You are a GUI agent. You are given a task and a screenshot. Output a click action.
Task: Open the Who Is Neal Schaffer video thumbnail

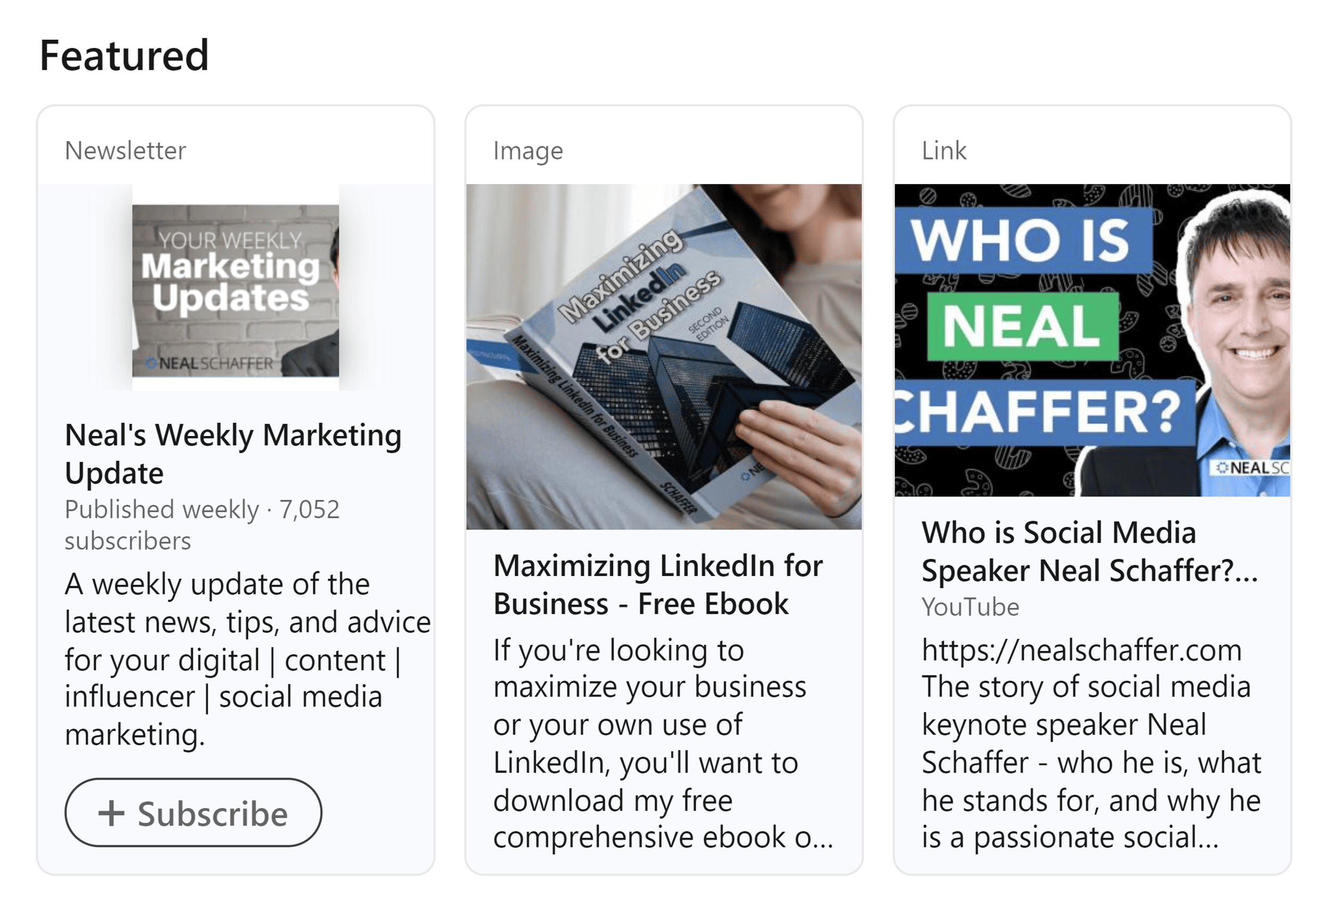[x=1091, y=340]
